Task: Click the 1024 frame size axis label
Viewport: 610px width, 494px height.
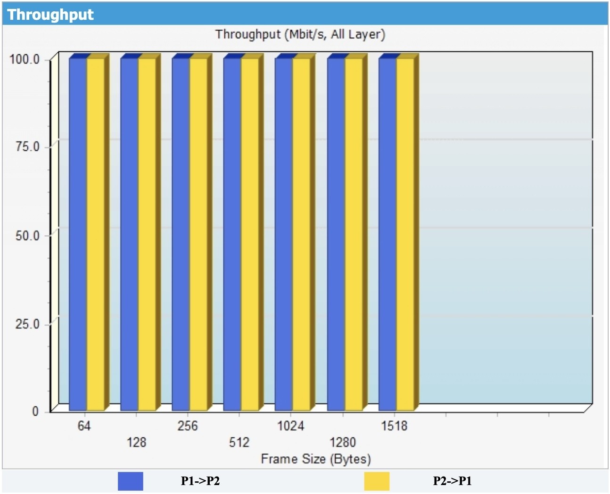Action: pyautogui.click(x=290, y=426)
